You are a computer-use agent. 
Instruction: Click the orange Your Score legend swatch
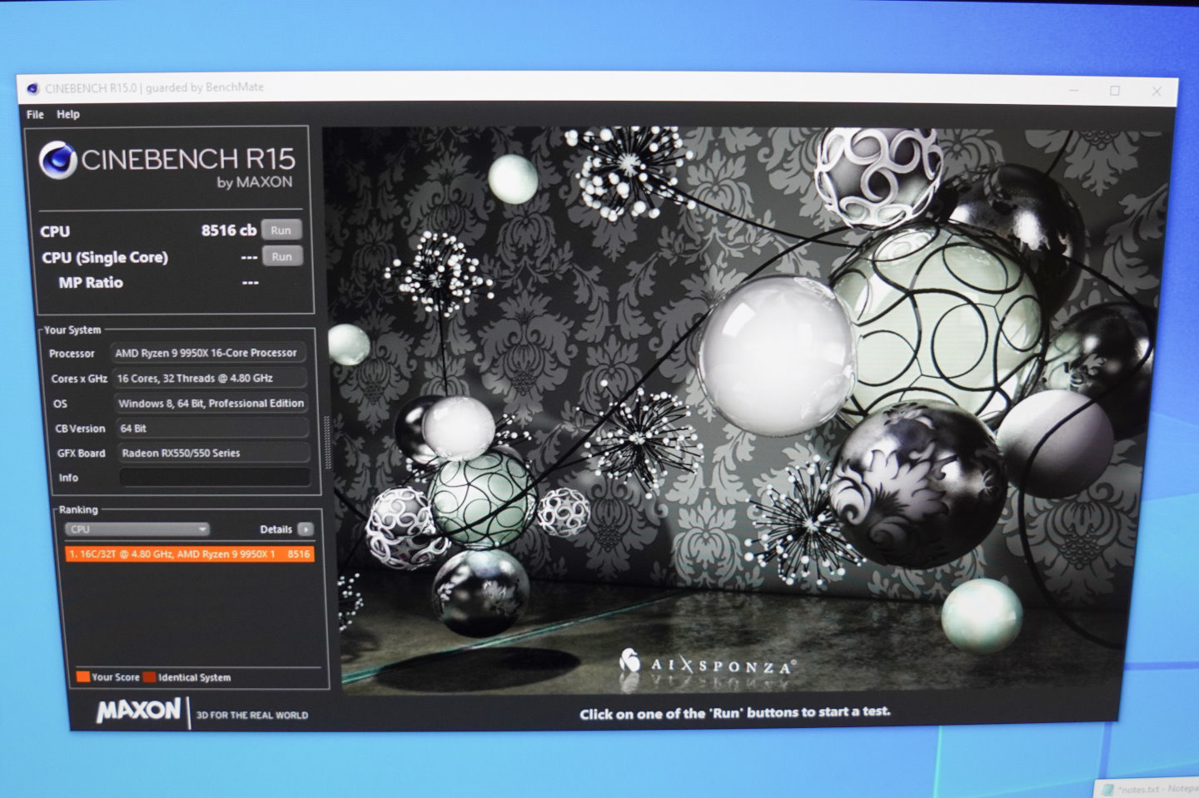pos(82,677)
